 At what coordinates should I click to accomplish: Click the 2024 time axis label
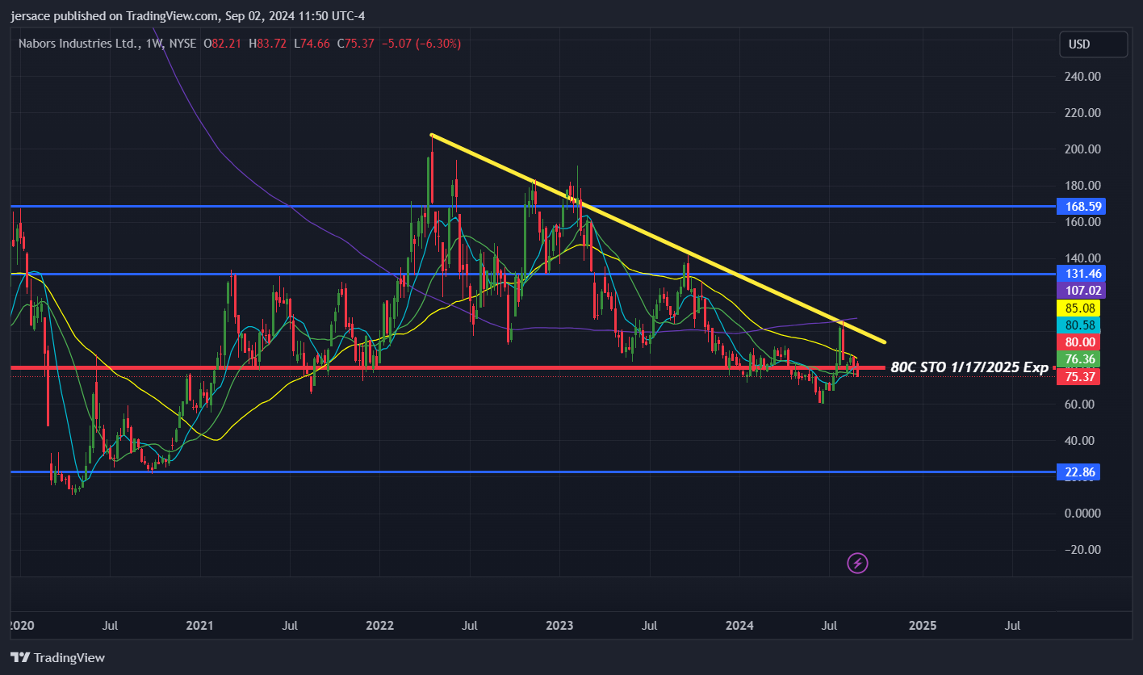tap(740, 626)
